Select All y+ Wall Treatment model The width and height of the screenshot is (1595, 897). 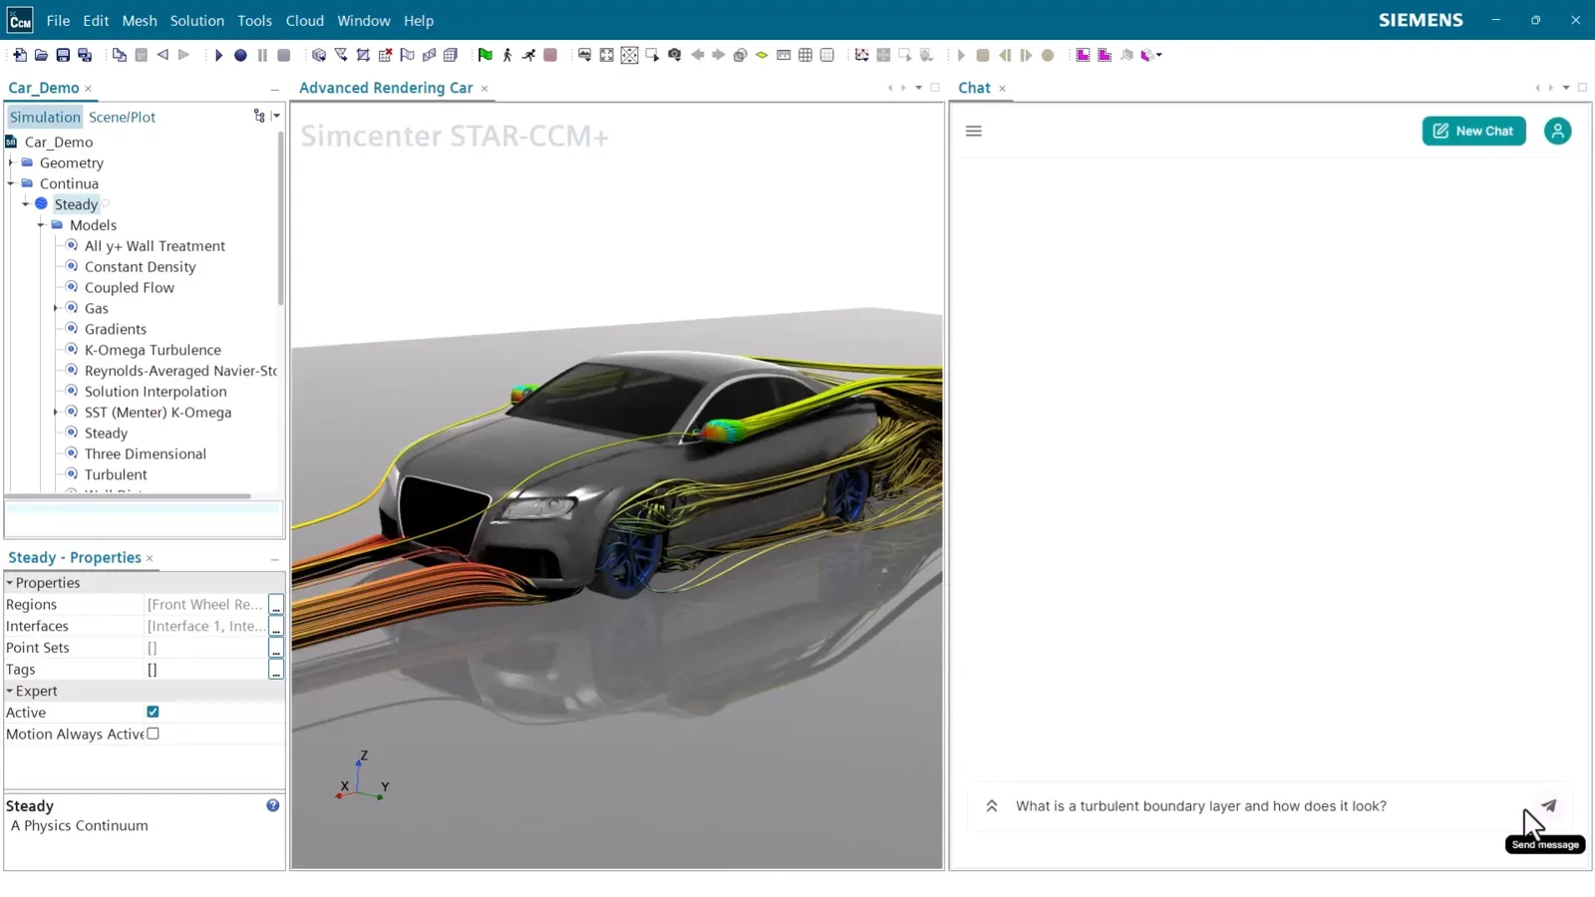[155, 245]
